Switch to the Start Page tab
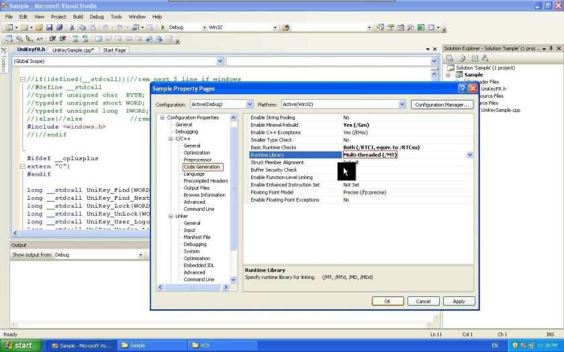Image resolution: width=564 pixels, height=352 pixels. 114,50
